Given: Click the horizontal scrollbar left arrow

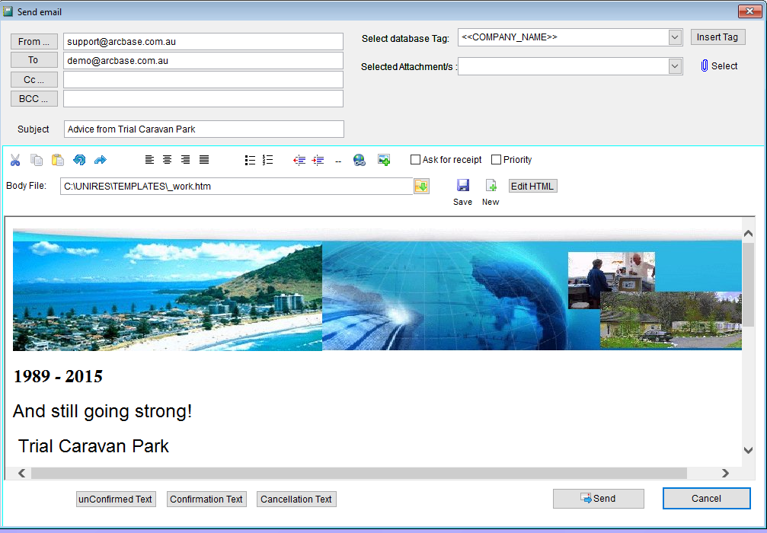Looking at the screenshot, I should (x=21, y=473).
